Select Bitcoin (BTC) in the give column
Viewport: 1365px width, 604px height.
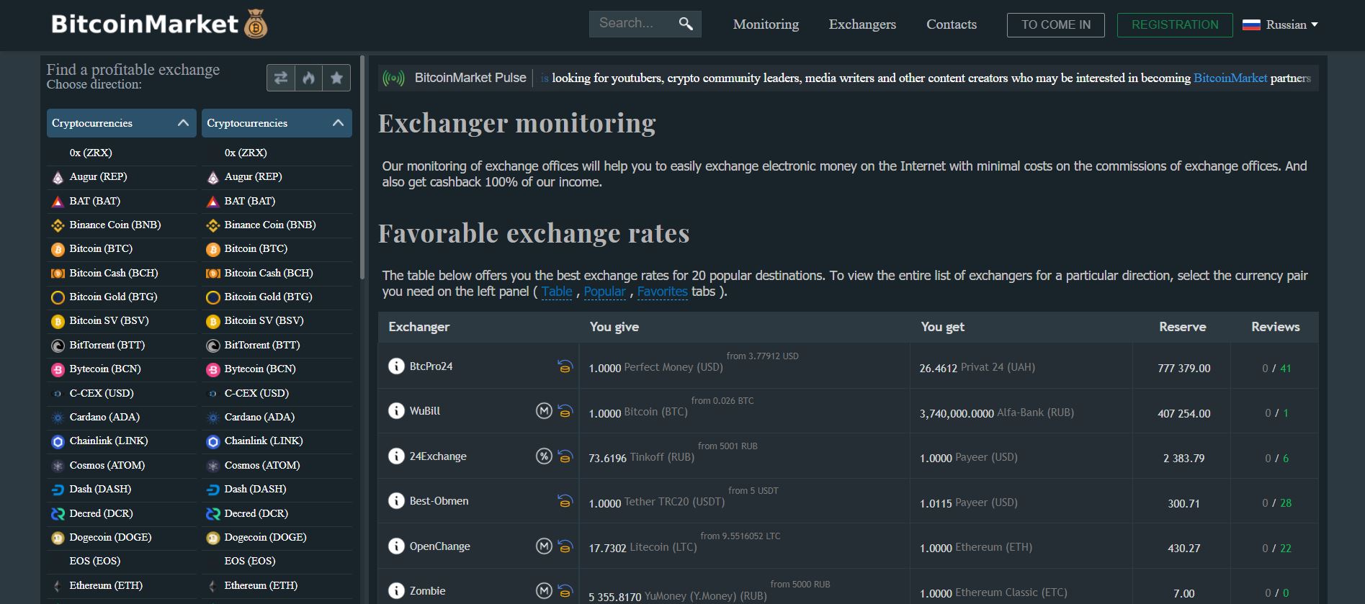point(121,249)
